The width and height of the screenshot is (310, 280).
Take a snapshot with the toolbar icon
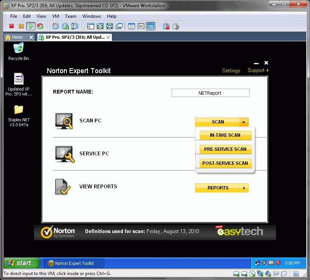coord(56,26)
